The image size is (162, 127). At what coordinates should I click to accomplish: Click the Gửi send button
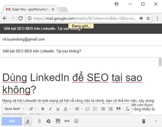[x=12, y=121]
